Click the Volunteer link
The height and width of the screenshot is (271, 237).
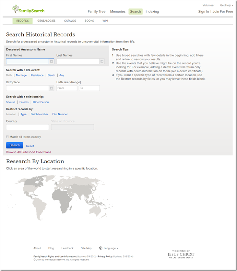(x=208, y=5)
